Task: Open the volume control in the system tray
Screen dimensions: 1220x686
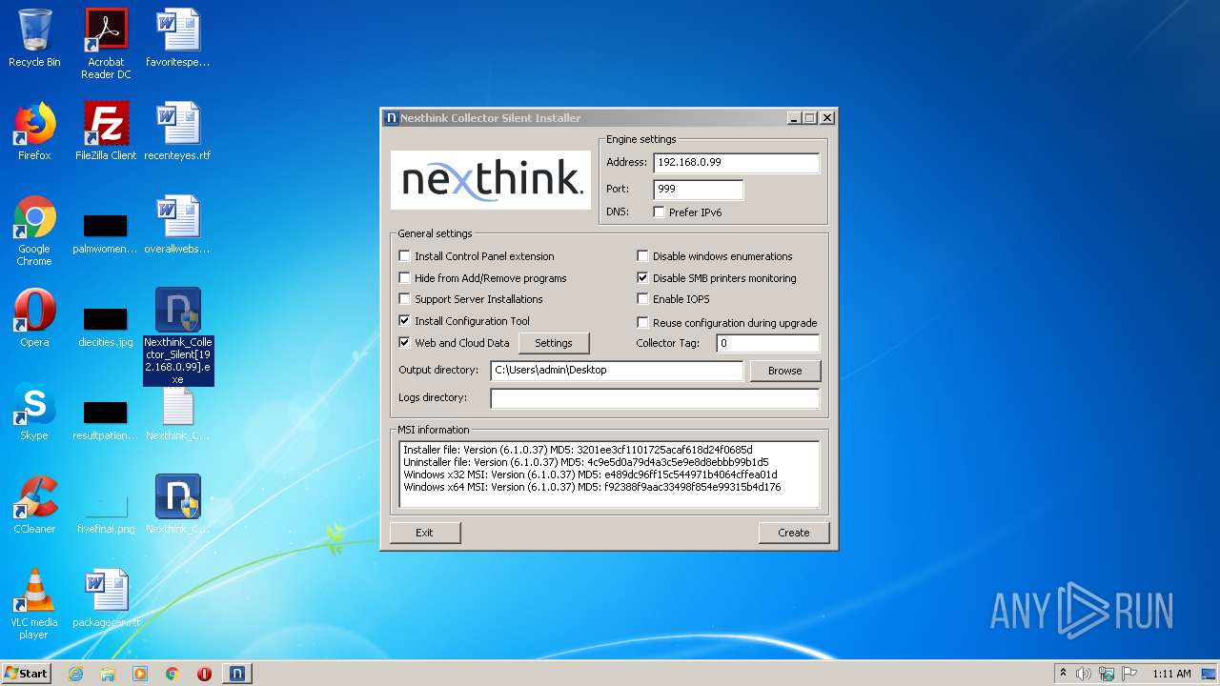Action: 1084,674
